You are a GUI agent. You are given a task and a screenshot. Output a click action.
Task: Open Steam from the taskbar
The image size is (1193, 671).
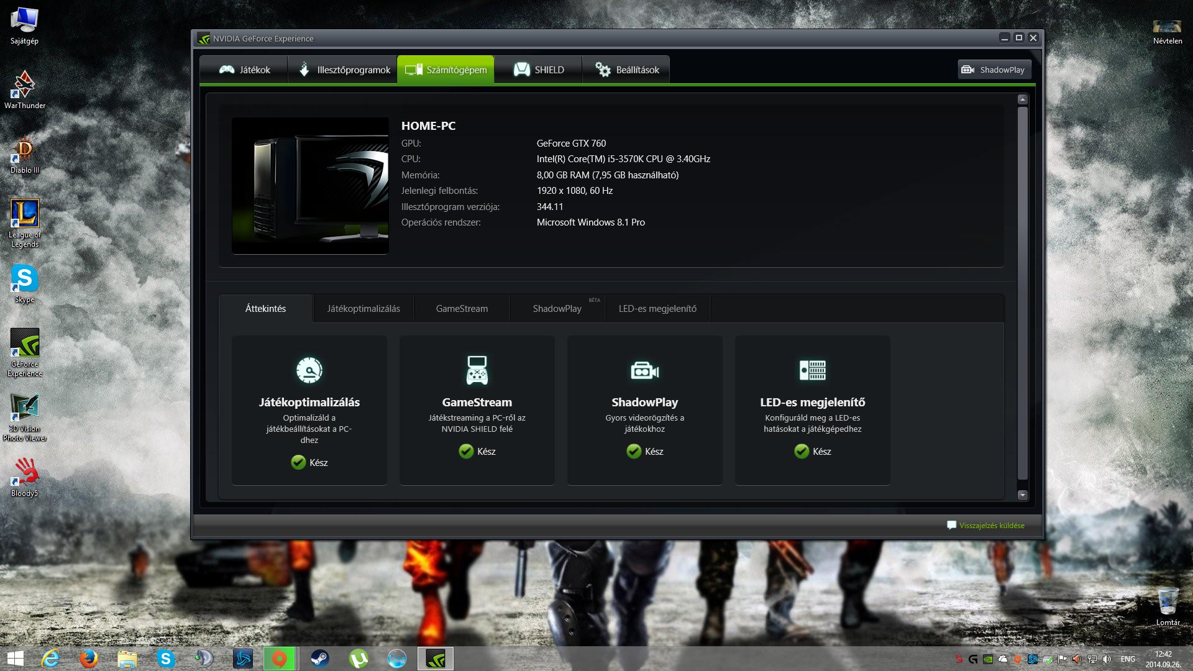click(320, 659)
